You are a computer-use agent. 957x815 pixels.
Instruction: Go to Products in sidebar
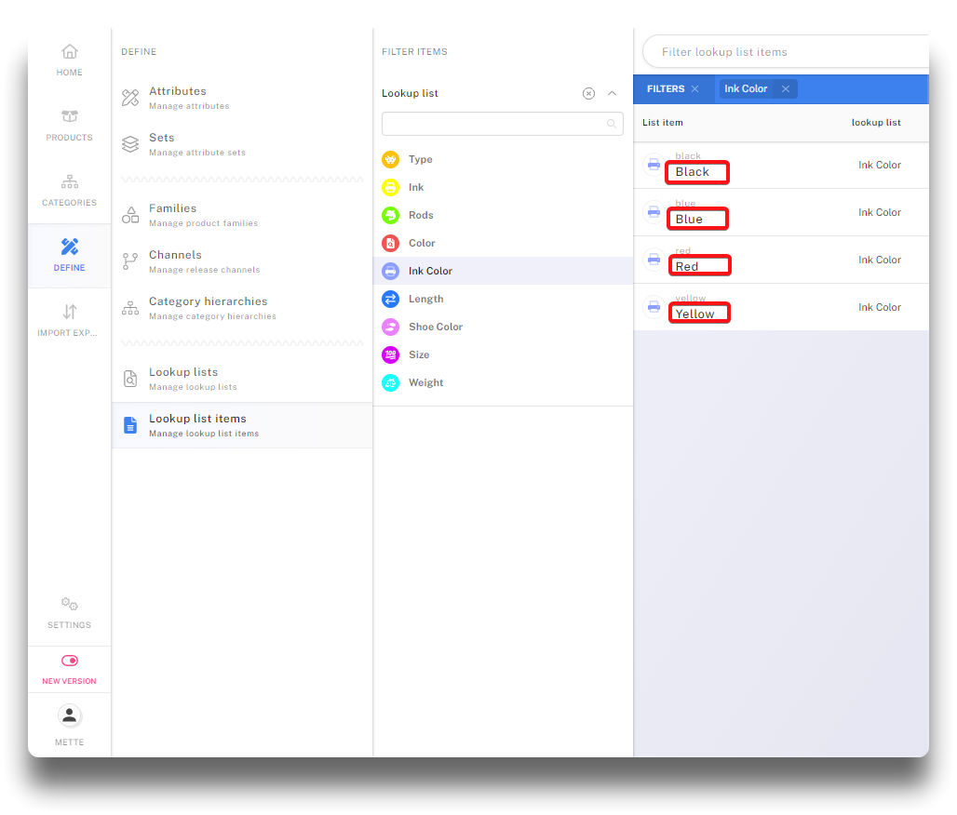[x=69, y=125]
